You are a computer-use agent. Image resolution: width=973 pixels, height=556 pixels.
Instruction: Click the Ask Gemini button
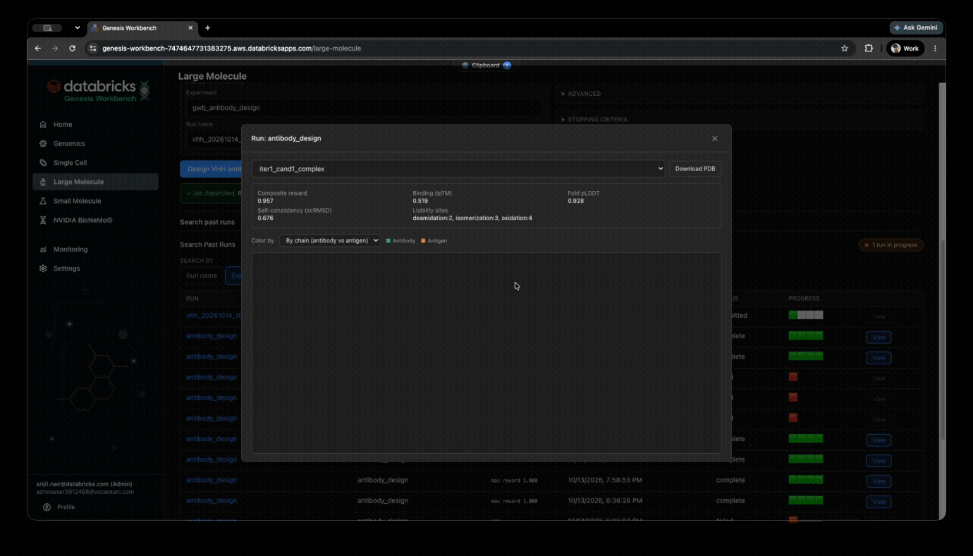[916, 28]
